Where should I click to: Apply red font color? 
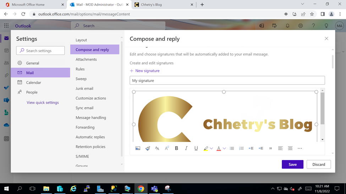[x=219, y=148]
